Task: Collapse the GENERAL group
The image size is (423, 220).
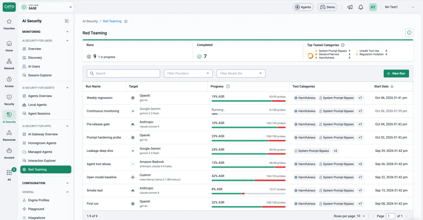Action: pyautogui.click(x=67, y=192)
